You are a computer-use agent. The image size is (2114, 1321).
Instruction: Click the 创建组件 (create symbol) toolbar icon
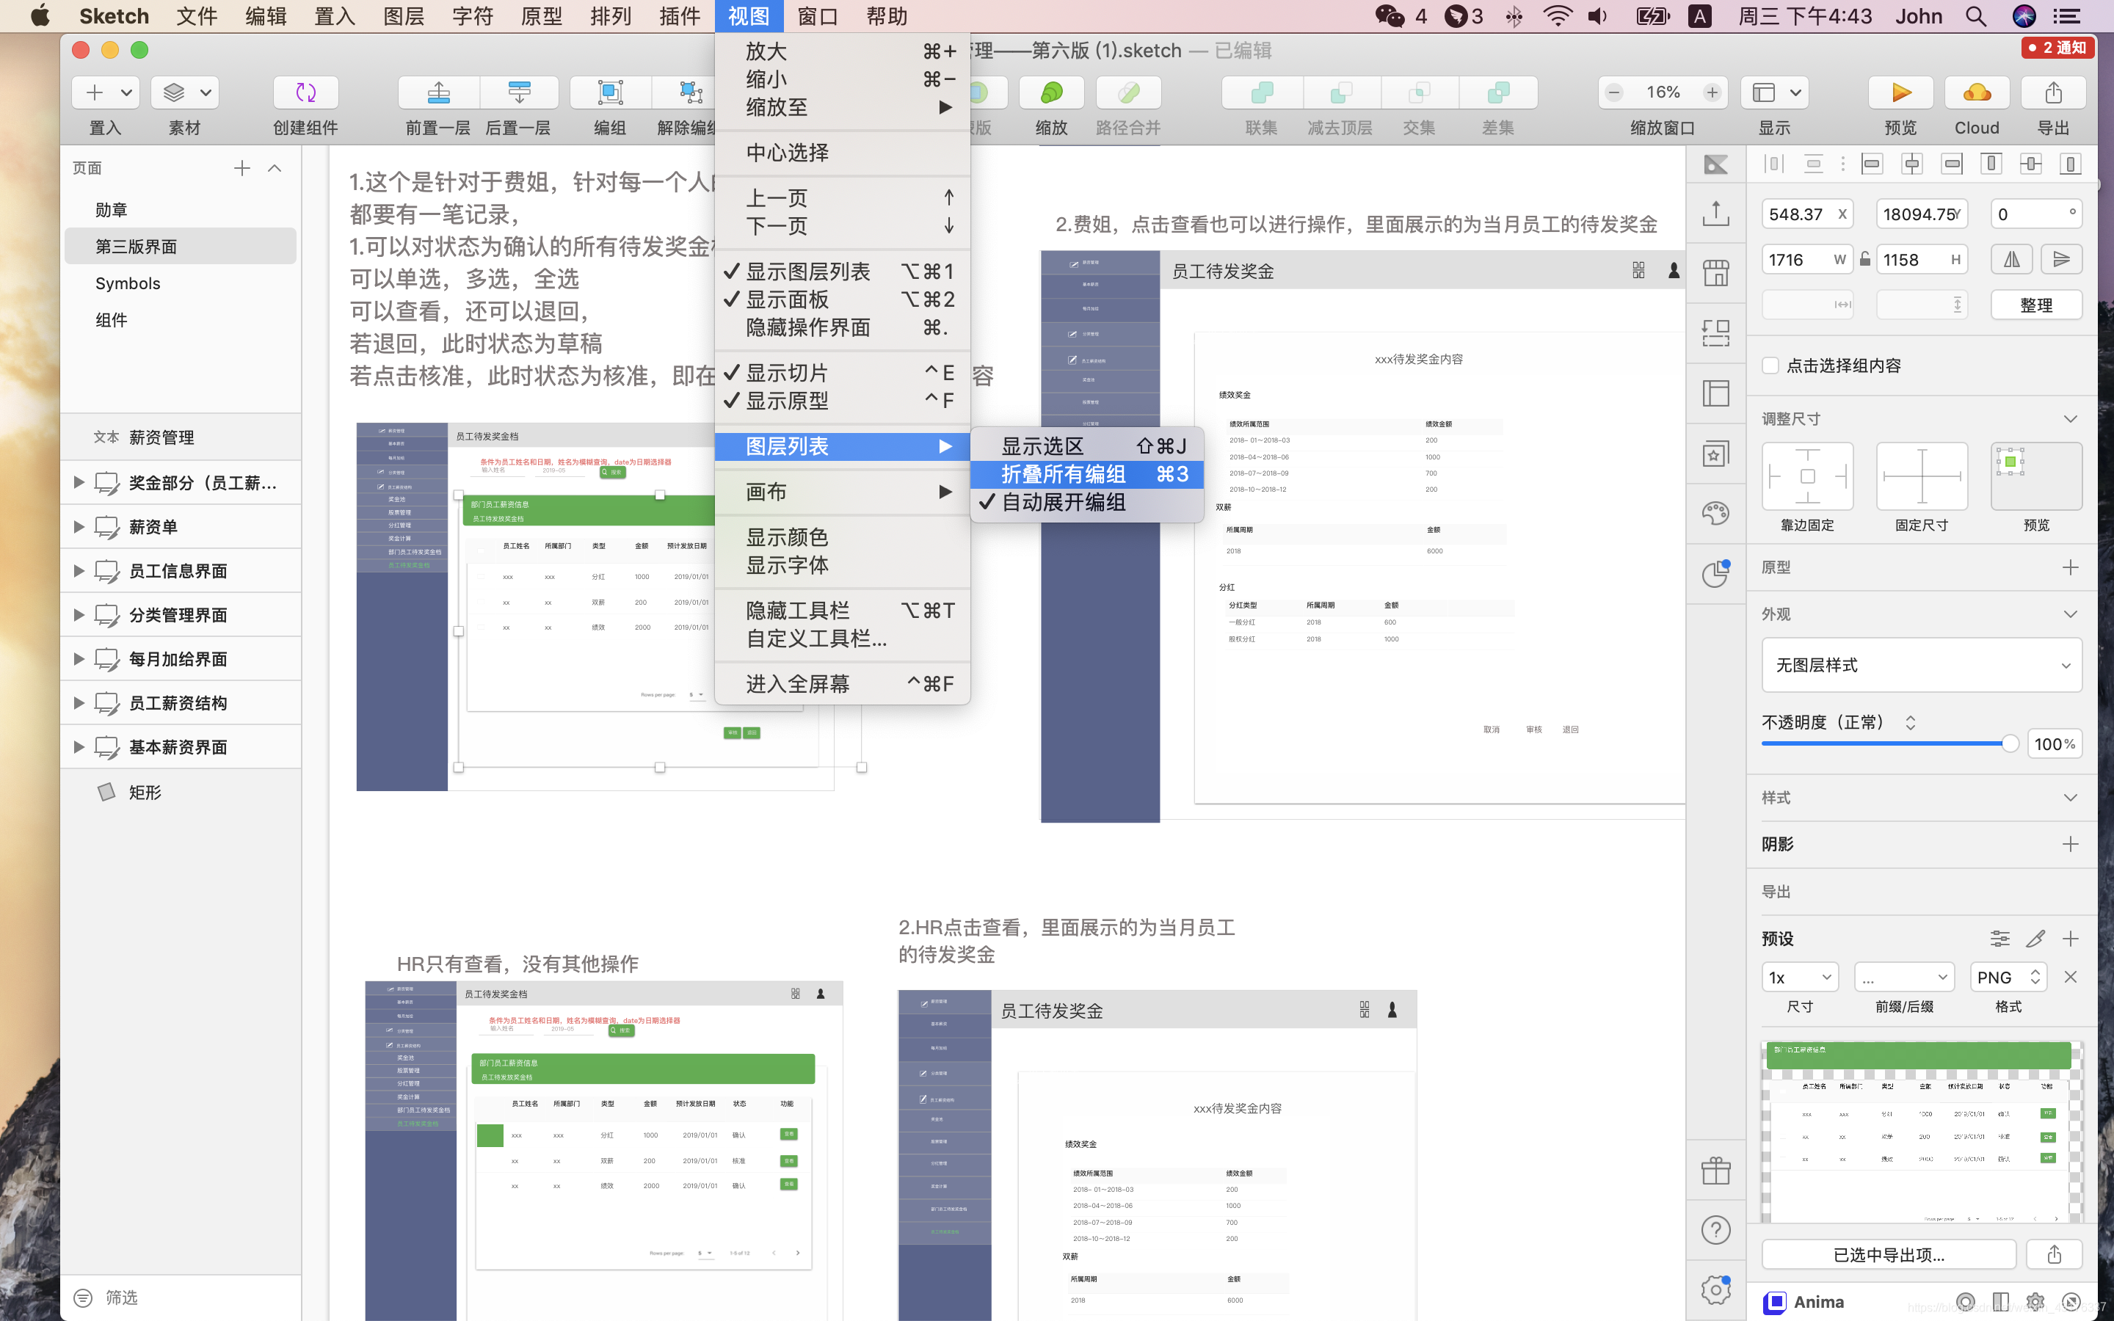click(305, 92)
